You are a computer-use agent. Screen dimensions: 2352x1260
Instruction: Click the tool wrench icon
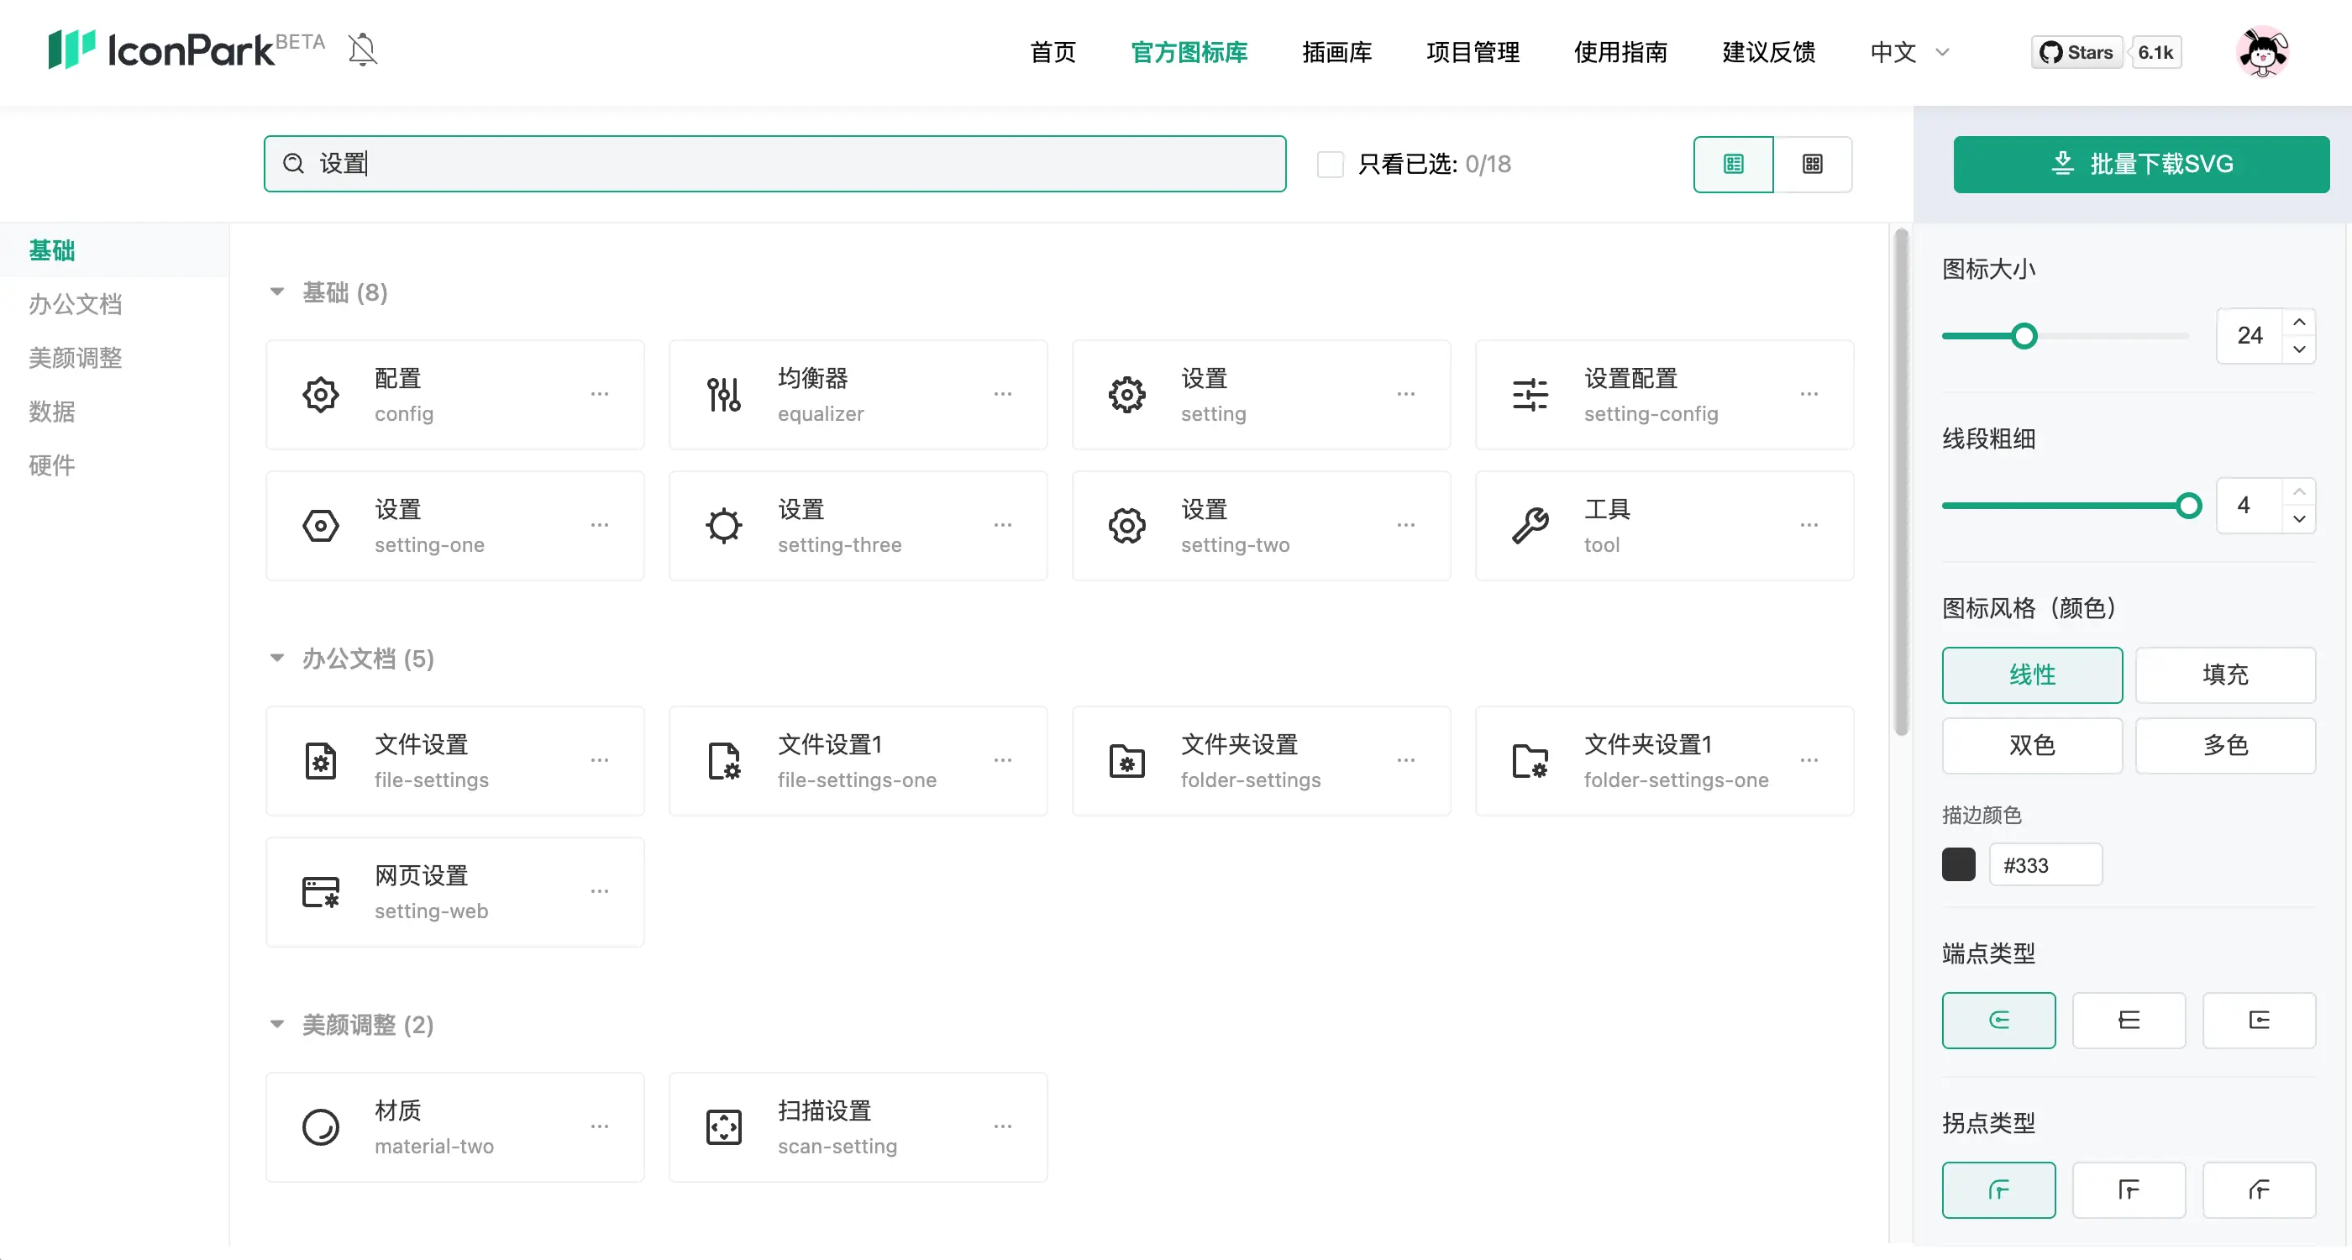click(1530, 526)
